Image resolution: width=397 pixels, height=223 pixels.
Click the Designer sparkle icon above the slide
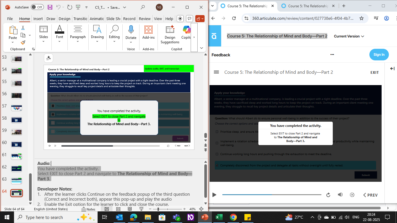coord(49,58)
